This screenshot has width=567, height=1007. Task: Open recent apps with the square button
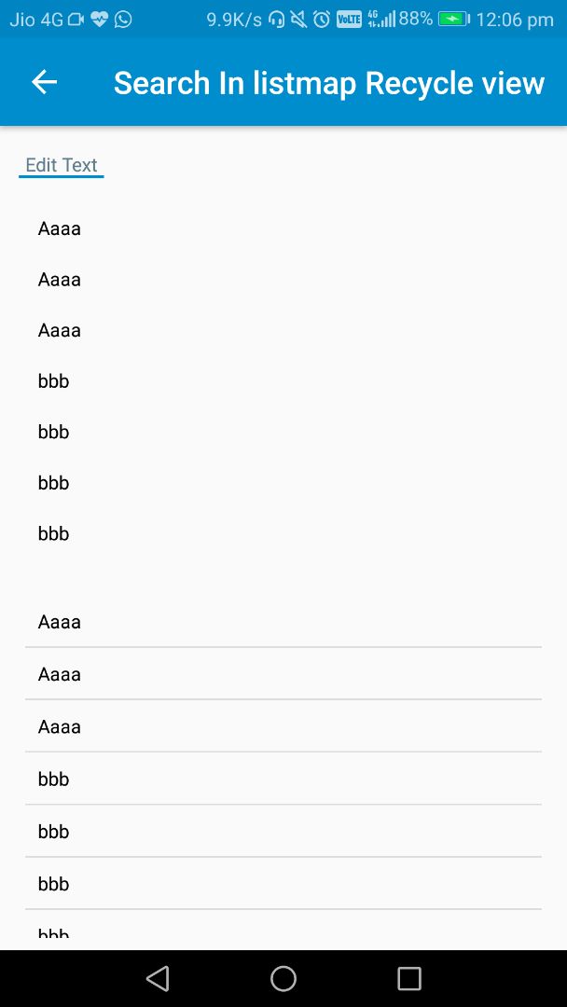[409, 978]
